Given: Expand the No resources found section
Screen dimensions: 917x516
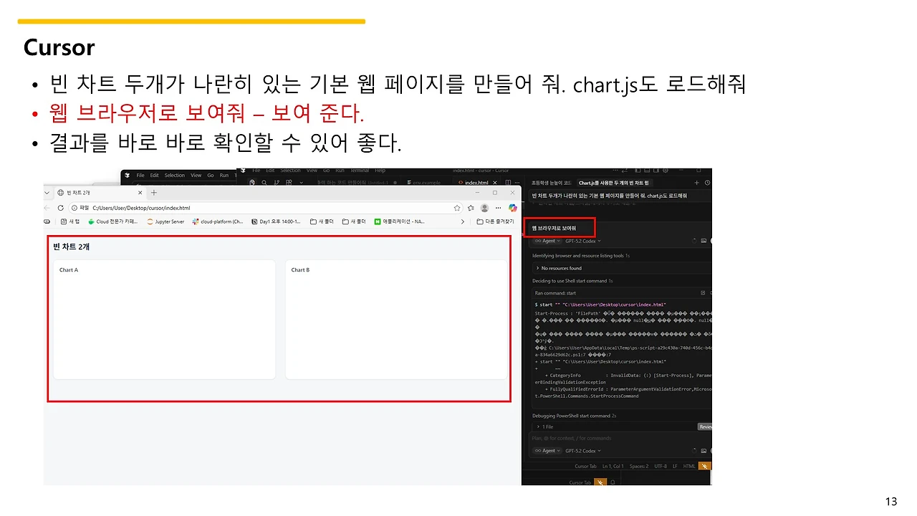Looking at the screenshot, I should point(559,268).
